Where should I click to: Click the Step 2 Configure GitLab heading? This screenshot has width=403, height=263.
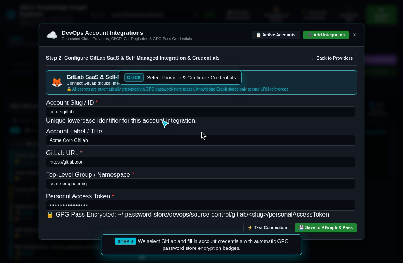point(133,58)
